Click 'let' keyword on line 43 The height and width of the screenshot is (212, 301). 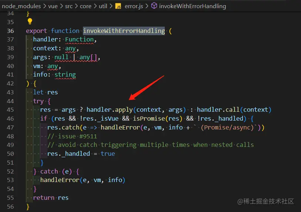39,92
